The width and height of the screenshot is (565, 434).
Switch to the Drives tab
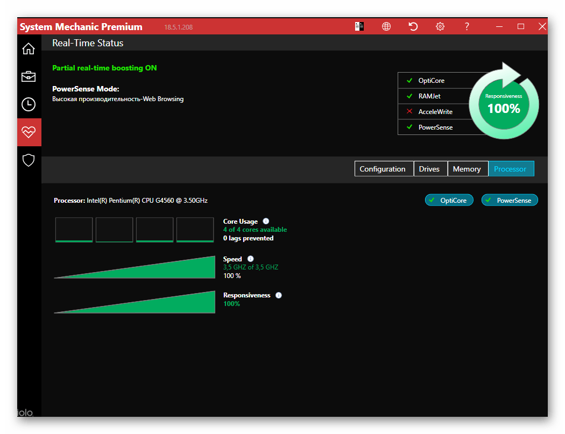[430, 169]
